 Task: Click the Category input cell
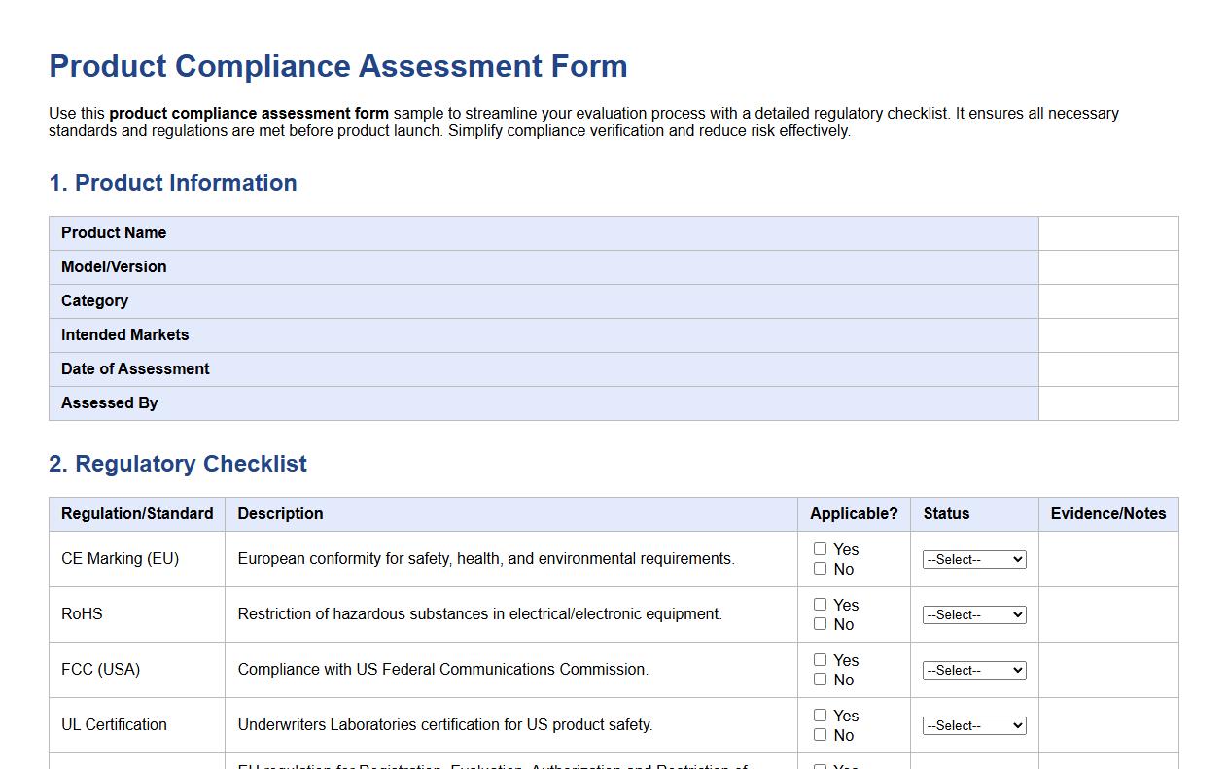click(1107, 301)
